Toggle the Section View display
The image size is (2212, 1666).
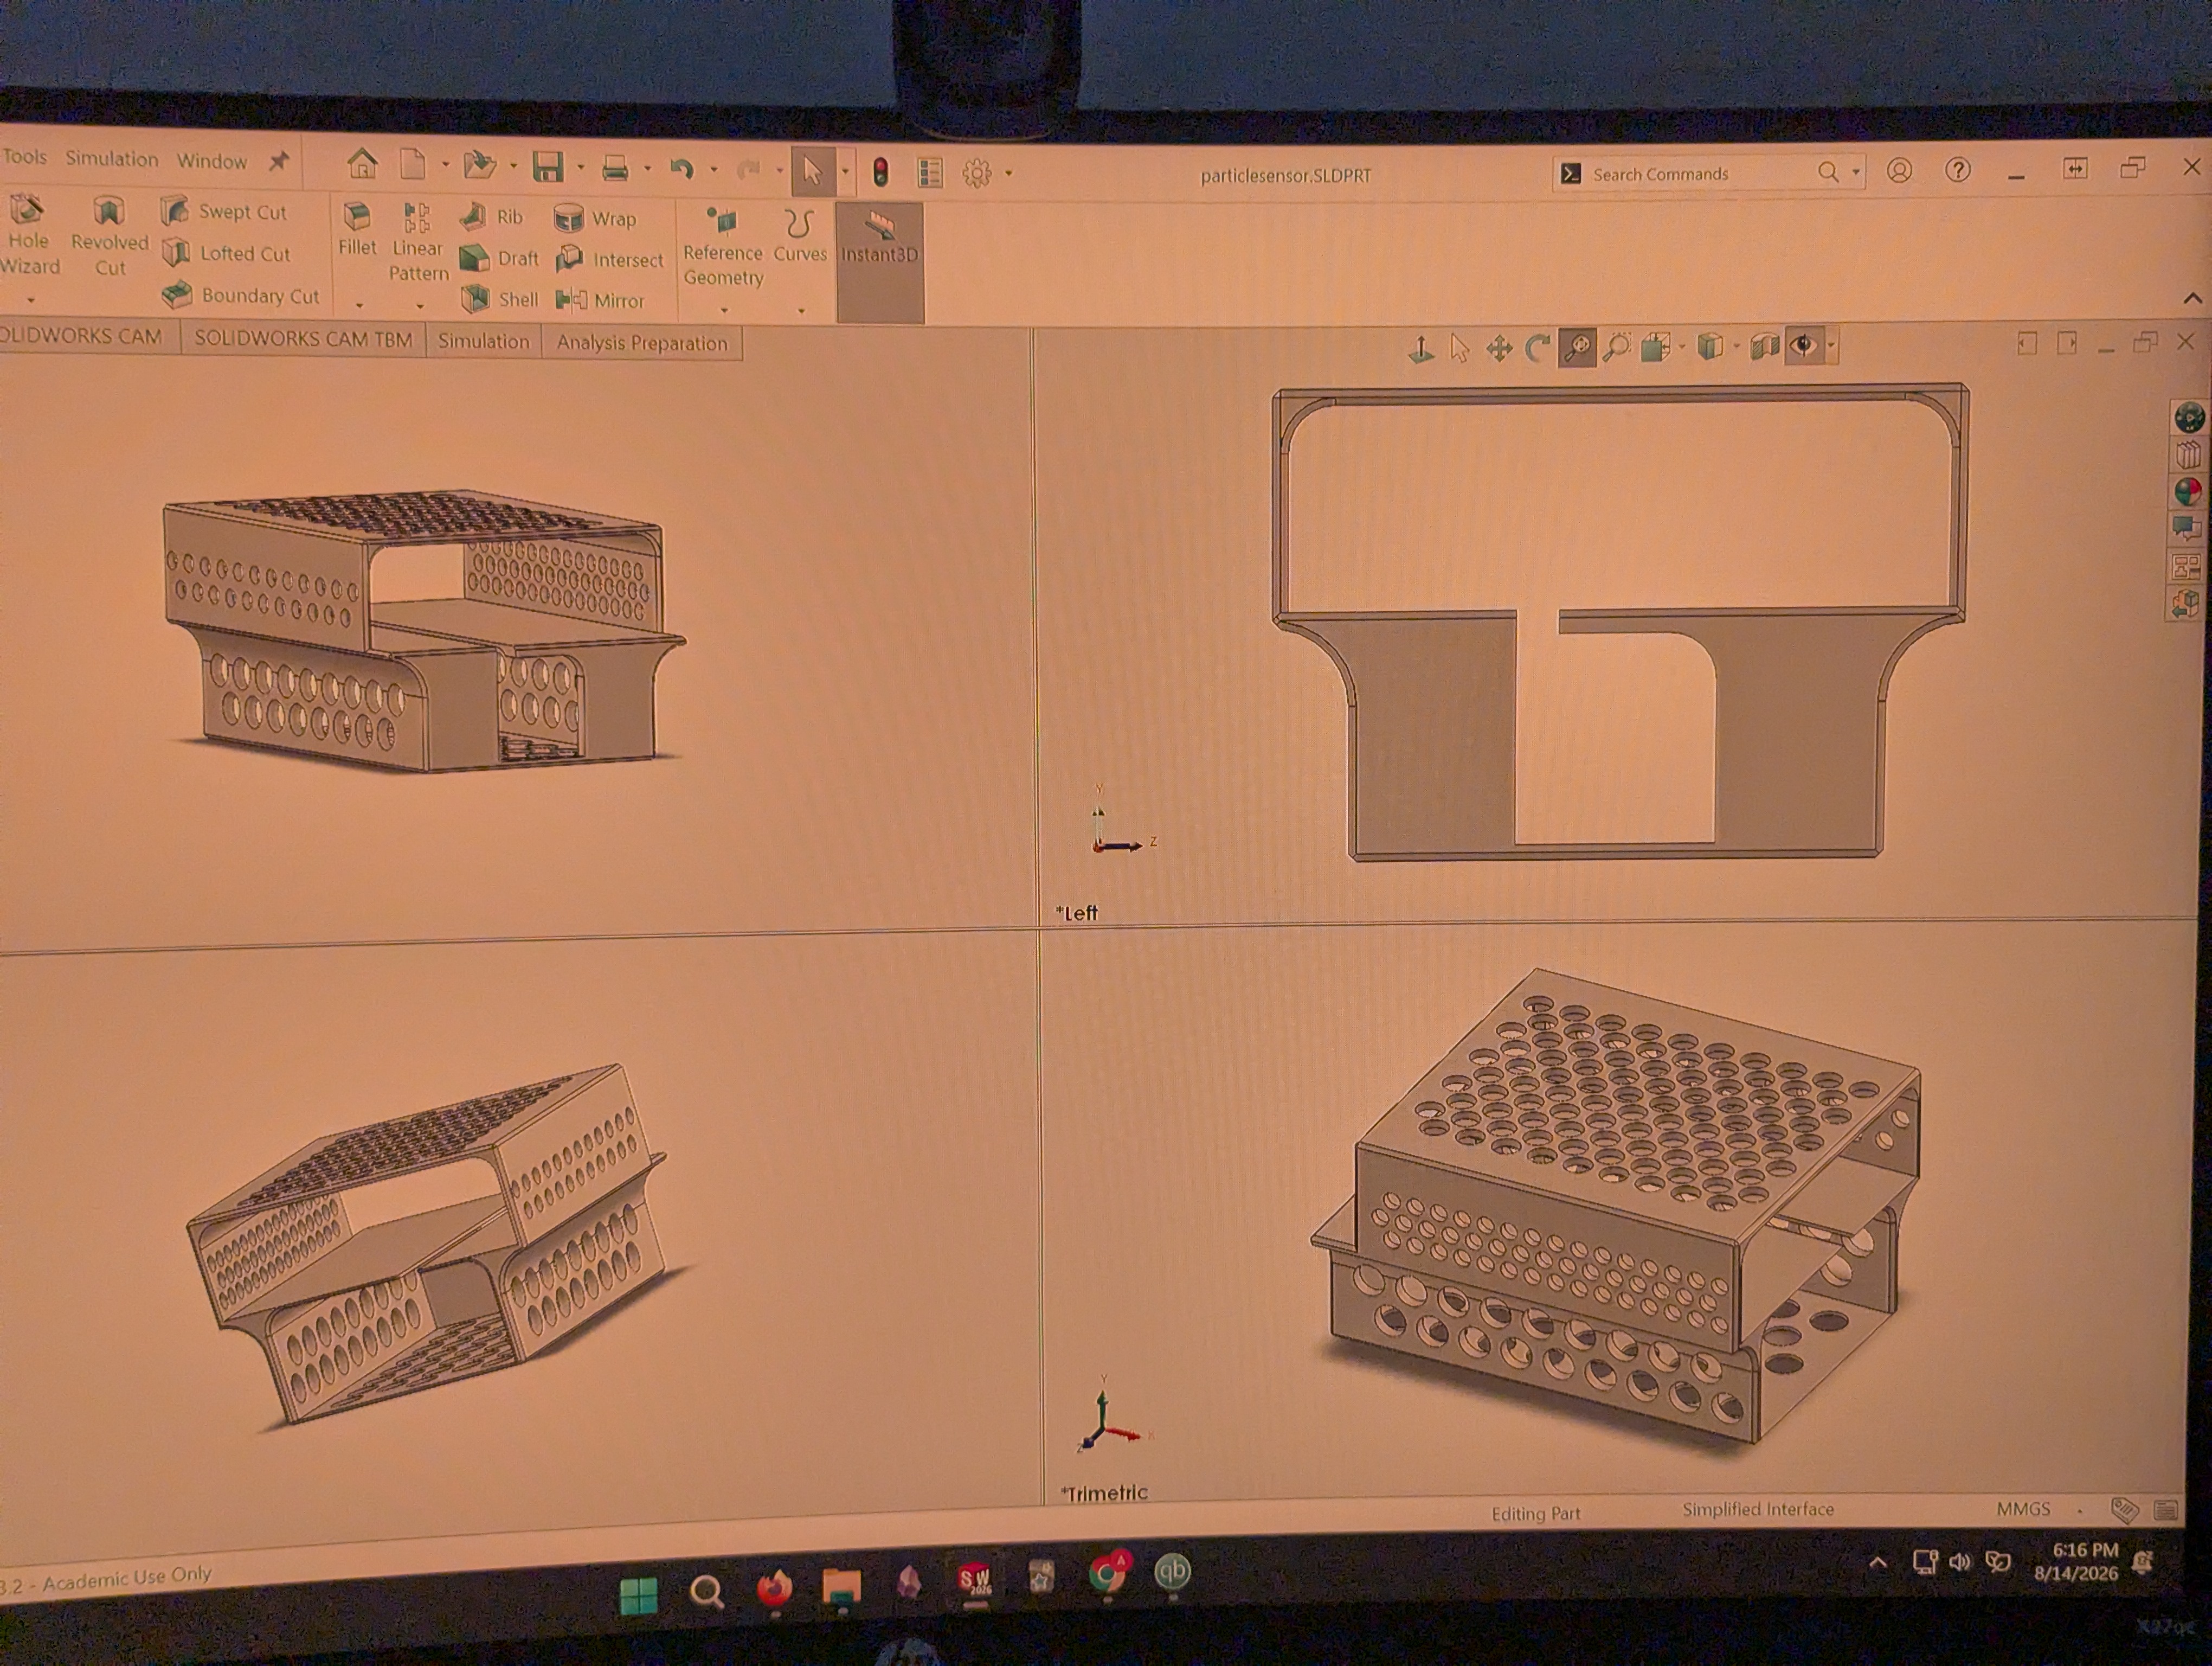1764,347
